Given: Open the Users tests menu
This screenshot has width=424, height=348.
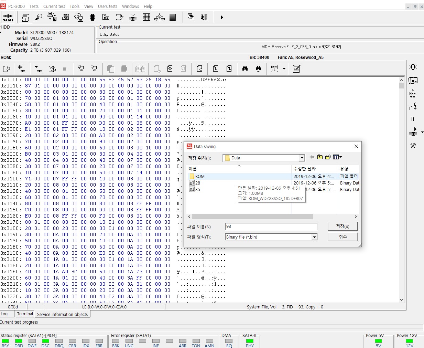Looking at the screenshot, I should [x=108, y=6].
